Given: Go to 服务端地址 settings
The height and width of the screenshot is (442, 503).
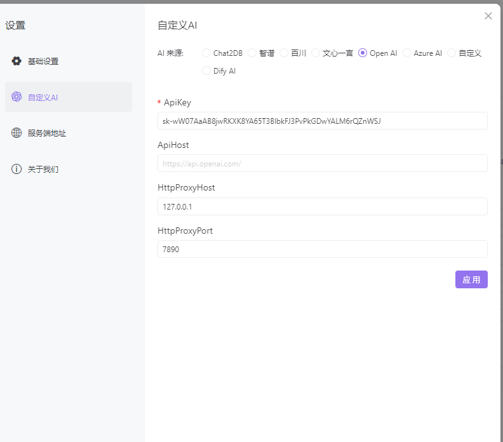Looking at the screenshot, I should click(69, 133).
